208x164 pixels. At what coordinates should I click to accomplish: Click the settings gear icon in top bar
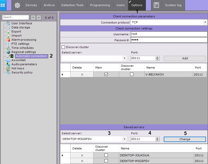coord(17,5)
